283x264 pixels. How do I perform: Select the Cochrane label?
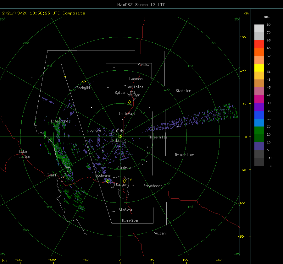coord(103,175)
